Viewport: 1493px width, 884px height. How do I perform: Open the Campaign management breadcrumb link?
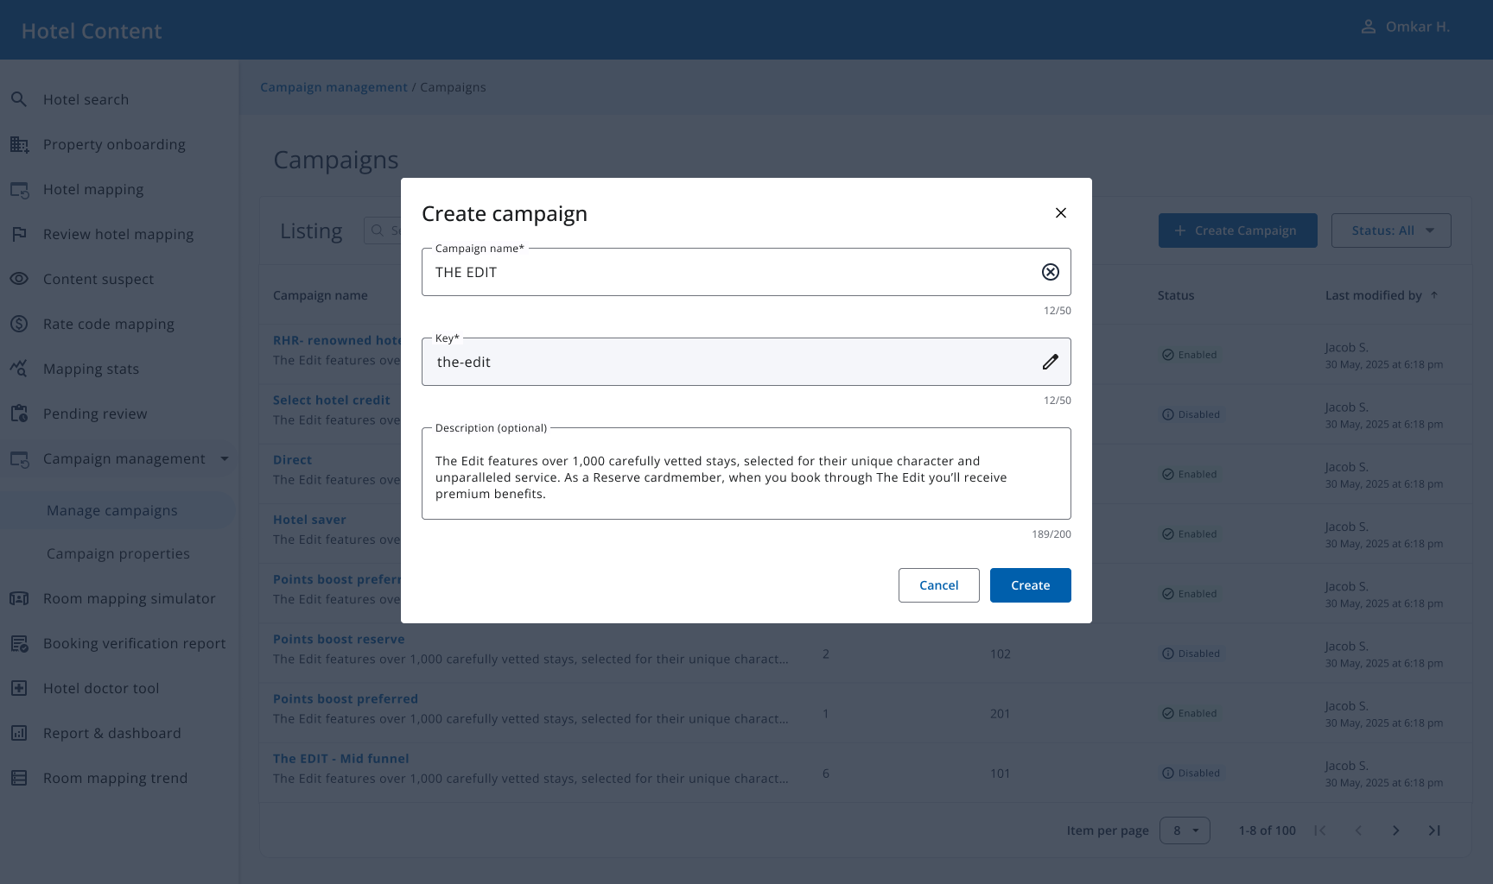coord(334,87)
